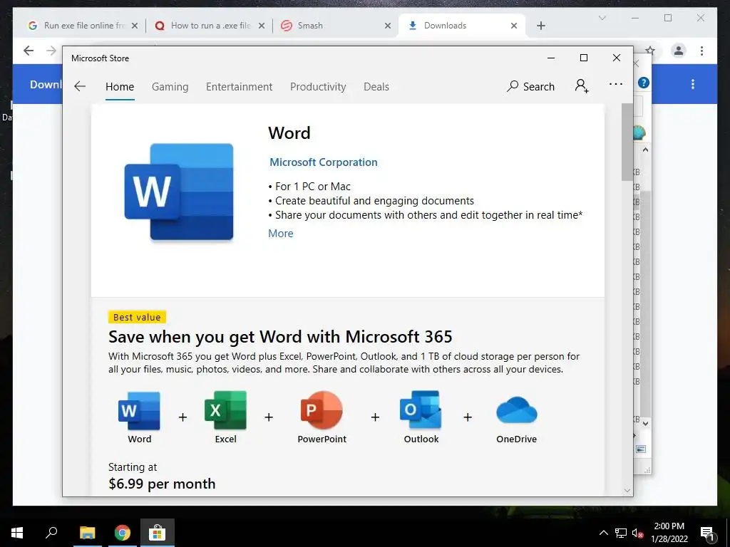Select the OneDrive cloud icon
This screenshot has width=730, height=547.
(x=517, y=410)
